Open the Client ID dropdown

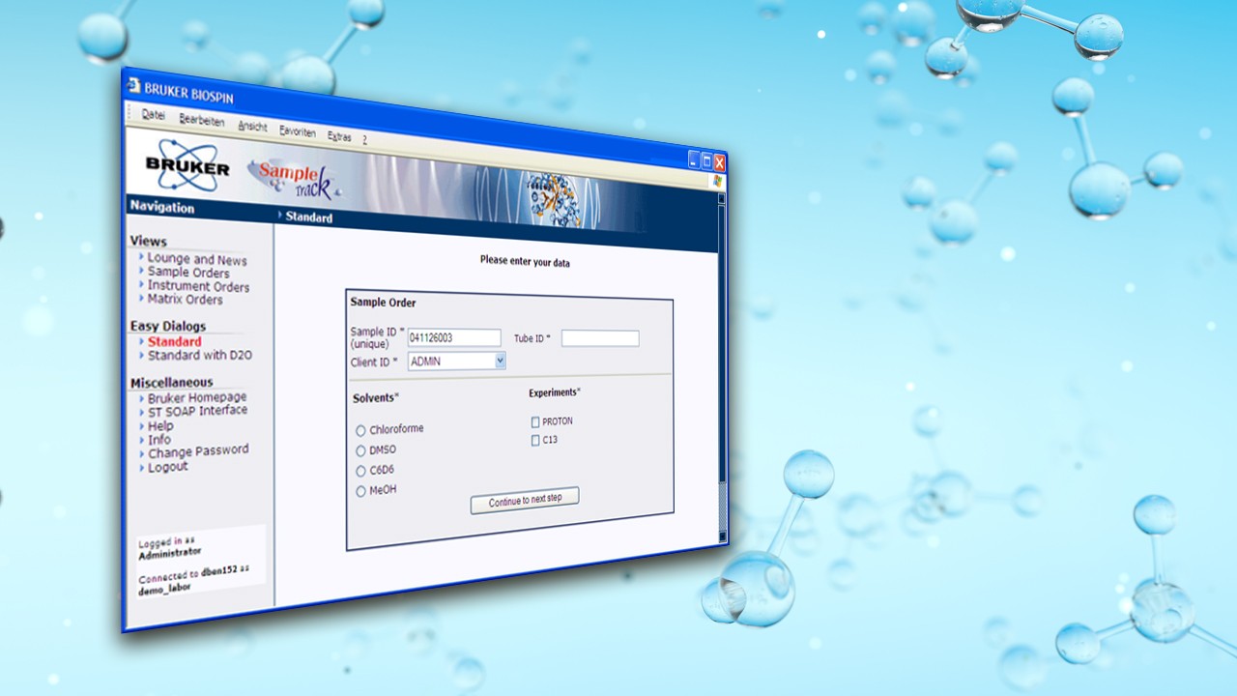click(x=500, y=360)
